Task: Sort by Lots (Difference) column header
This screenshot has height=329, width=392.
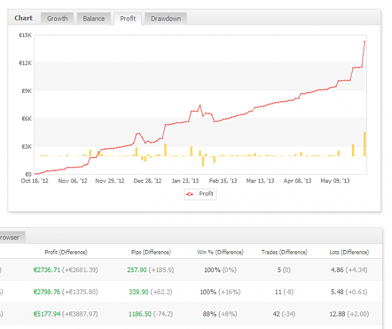Action: point(349,253)
